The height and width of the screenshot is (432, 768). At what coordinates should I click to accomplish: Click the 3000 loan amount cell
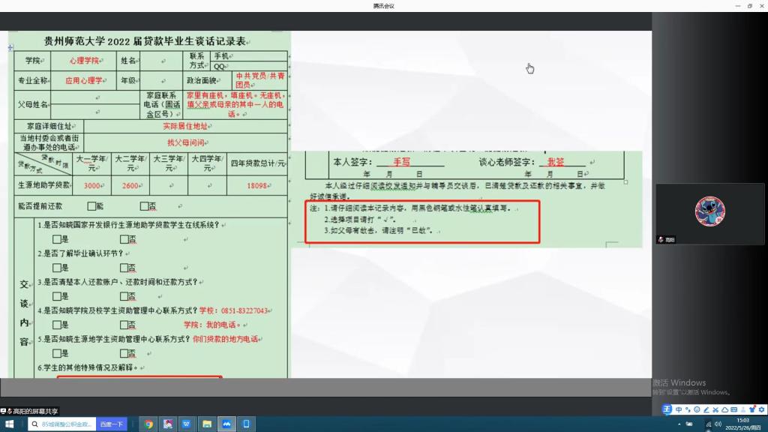[92, 186]
